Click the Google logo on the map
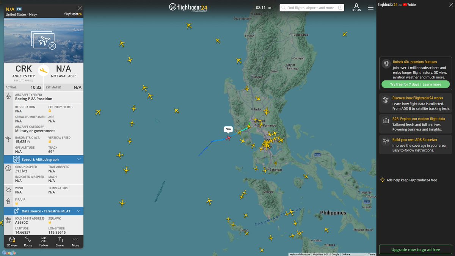The height and width of the screenshot is (256, 455). 9,253
